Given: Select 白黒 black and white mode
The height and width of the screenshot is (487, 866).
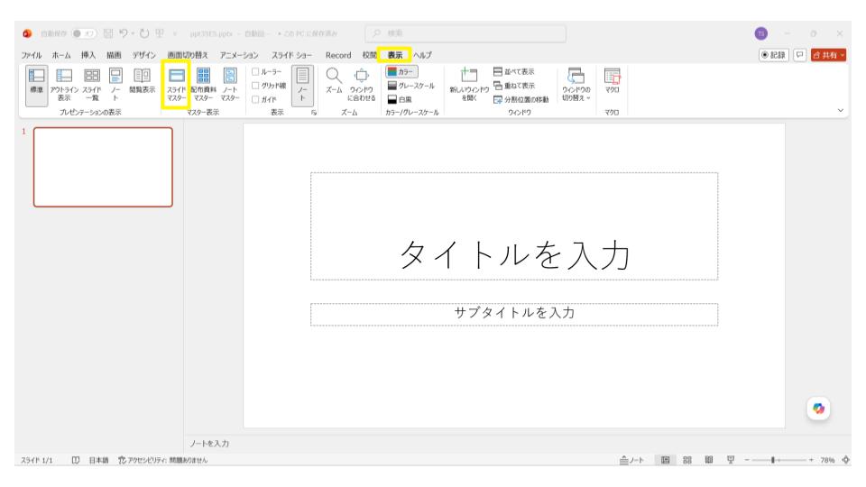Looking at the screenshot, I should pos(400,99).
